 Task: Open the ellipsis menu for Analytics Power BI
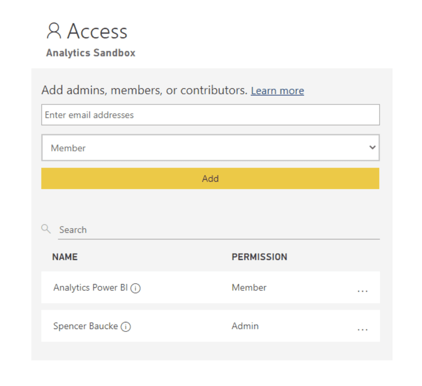tap(363, 291)
